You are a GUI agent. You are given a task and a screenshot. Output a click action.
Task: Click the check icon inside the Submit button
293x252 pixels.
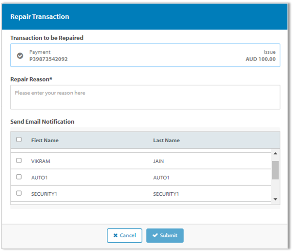coord(155,235)
